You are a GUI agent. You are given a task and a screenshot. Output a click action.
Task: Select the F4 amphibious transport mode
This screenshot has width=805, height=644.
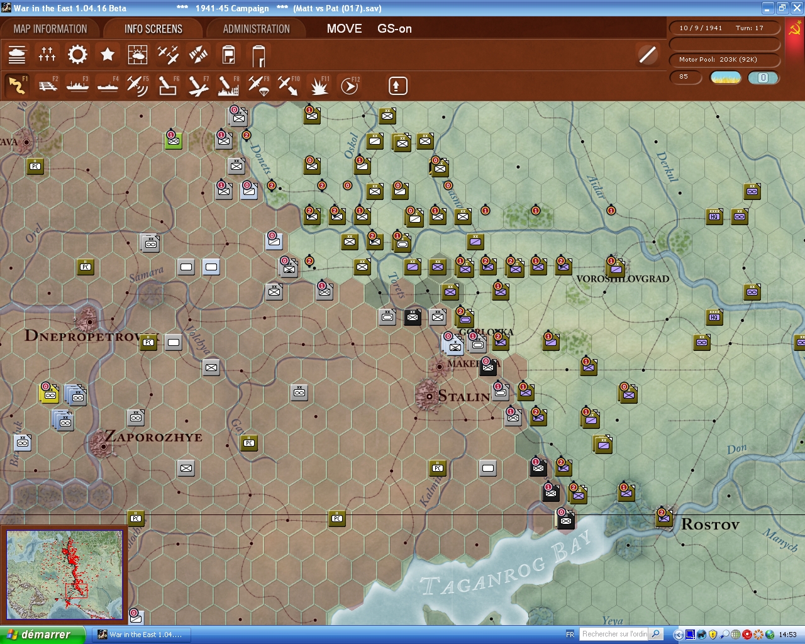point(108,86)
